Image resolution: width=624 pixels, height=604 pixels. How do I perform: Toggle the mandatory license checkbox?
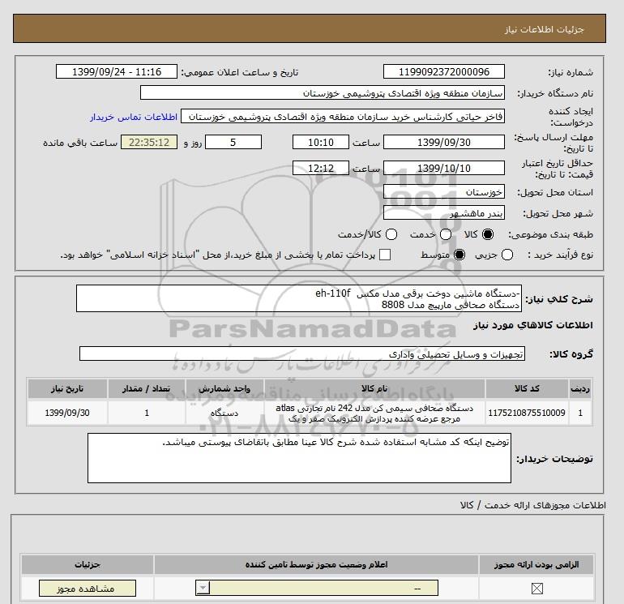coord(536,588)
